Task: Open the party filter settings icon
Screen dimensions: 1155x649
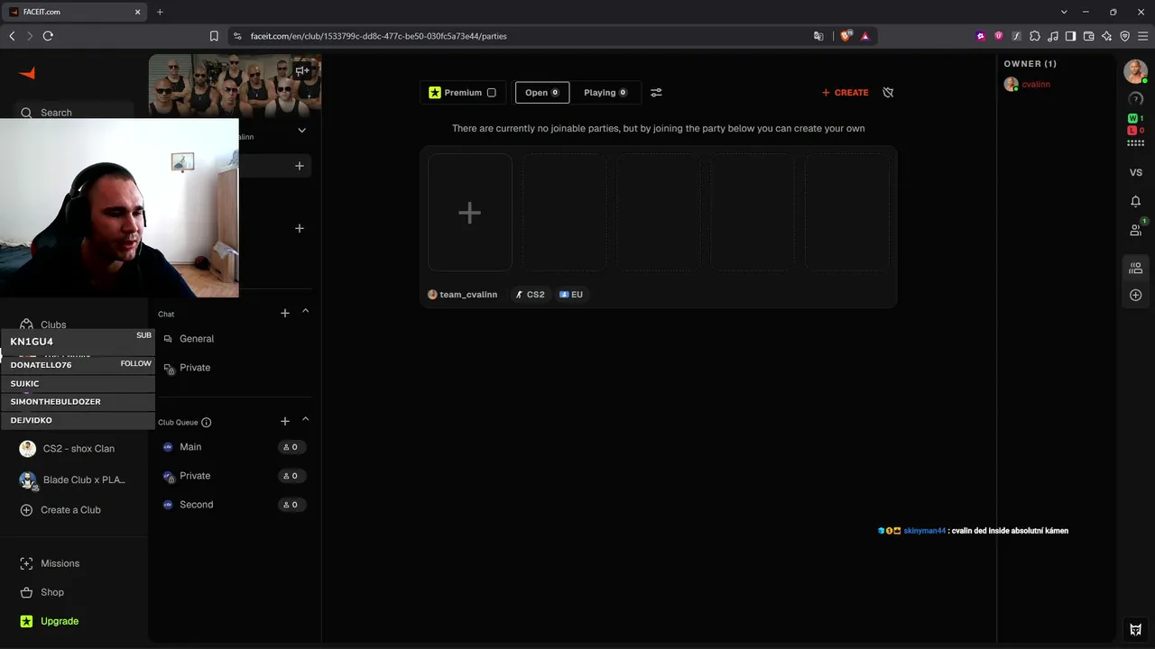Action: click(x=656, y=92)
